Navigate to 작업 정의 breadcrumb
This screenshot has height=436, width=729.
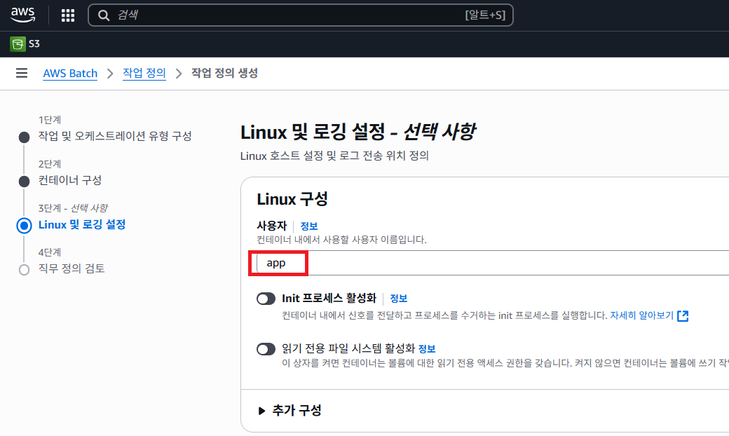[144, 73]
